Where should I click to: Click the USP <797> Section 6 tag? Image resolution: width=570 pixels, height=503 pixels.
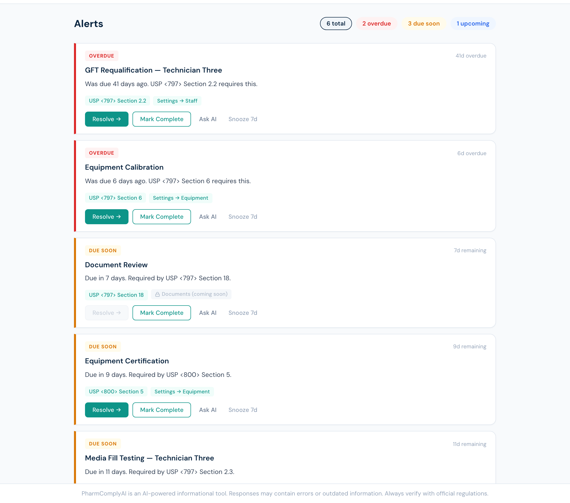(115, 198)
